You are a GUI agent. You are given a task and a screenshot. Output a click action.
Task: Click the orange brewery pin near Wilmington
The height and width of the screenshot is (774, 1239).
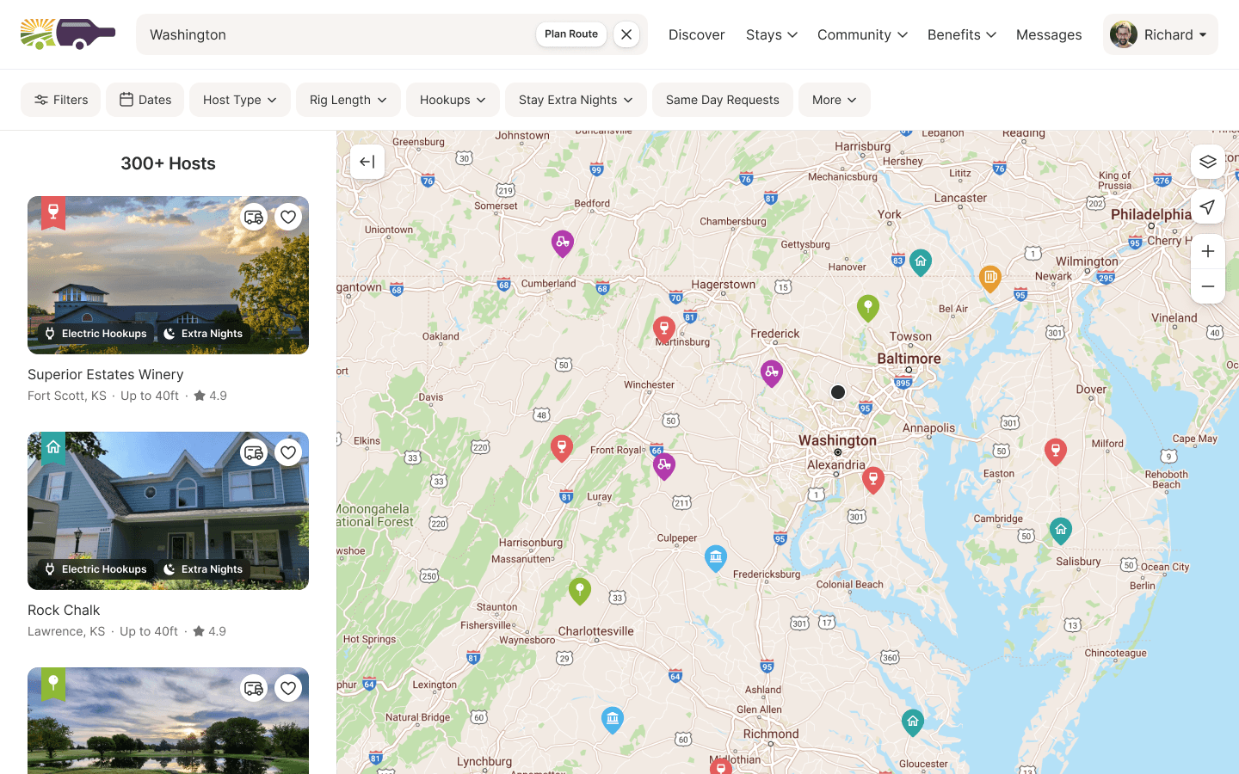click(990, 277)
